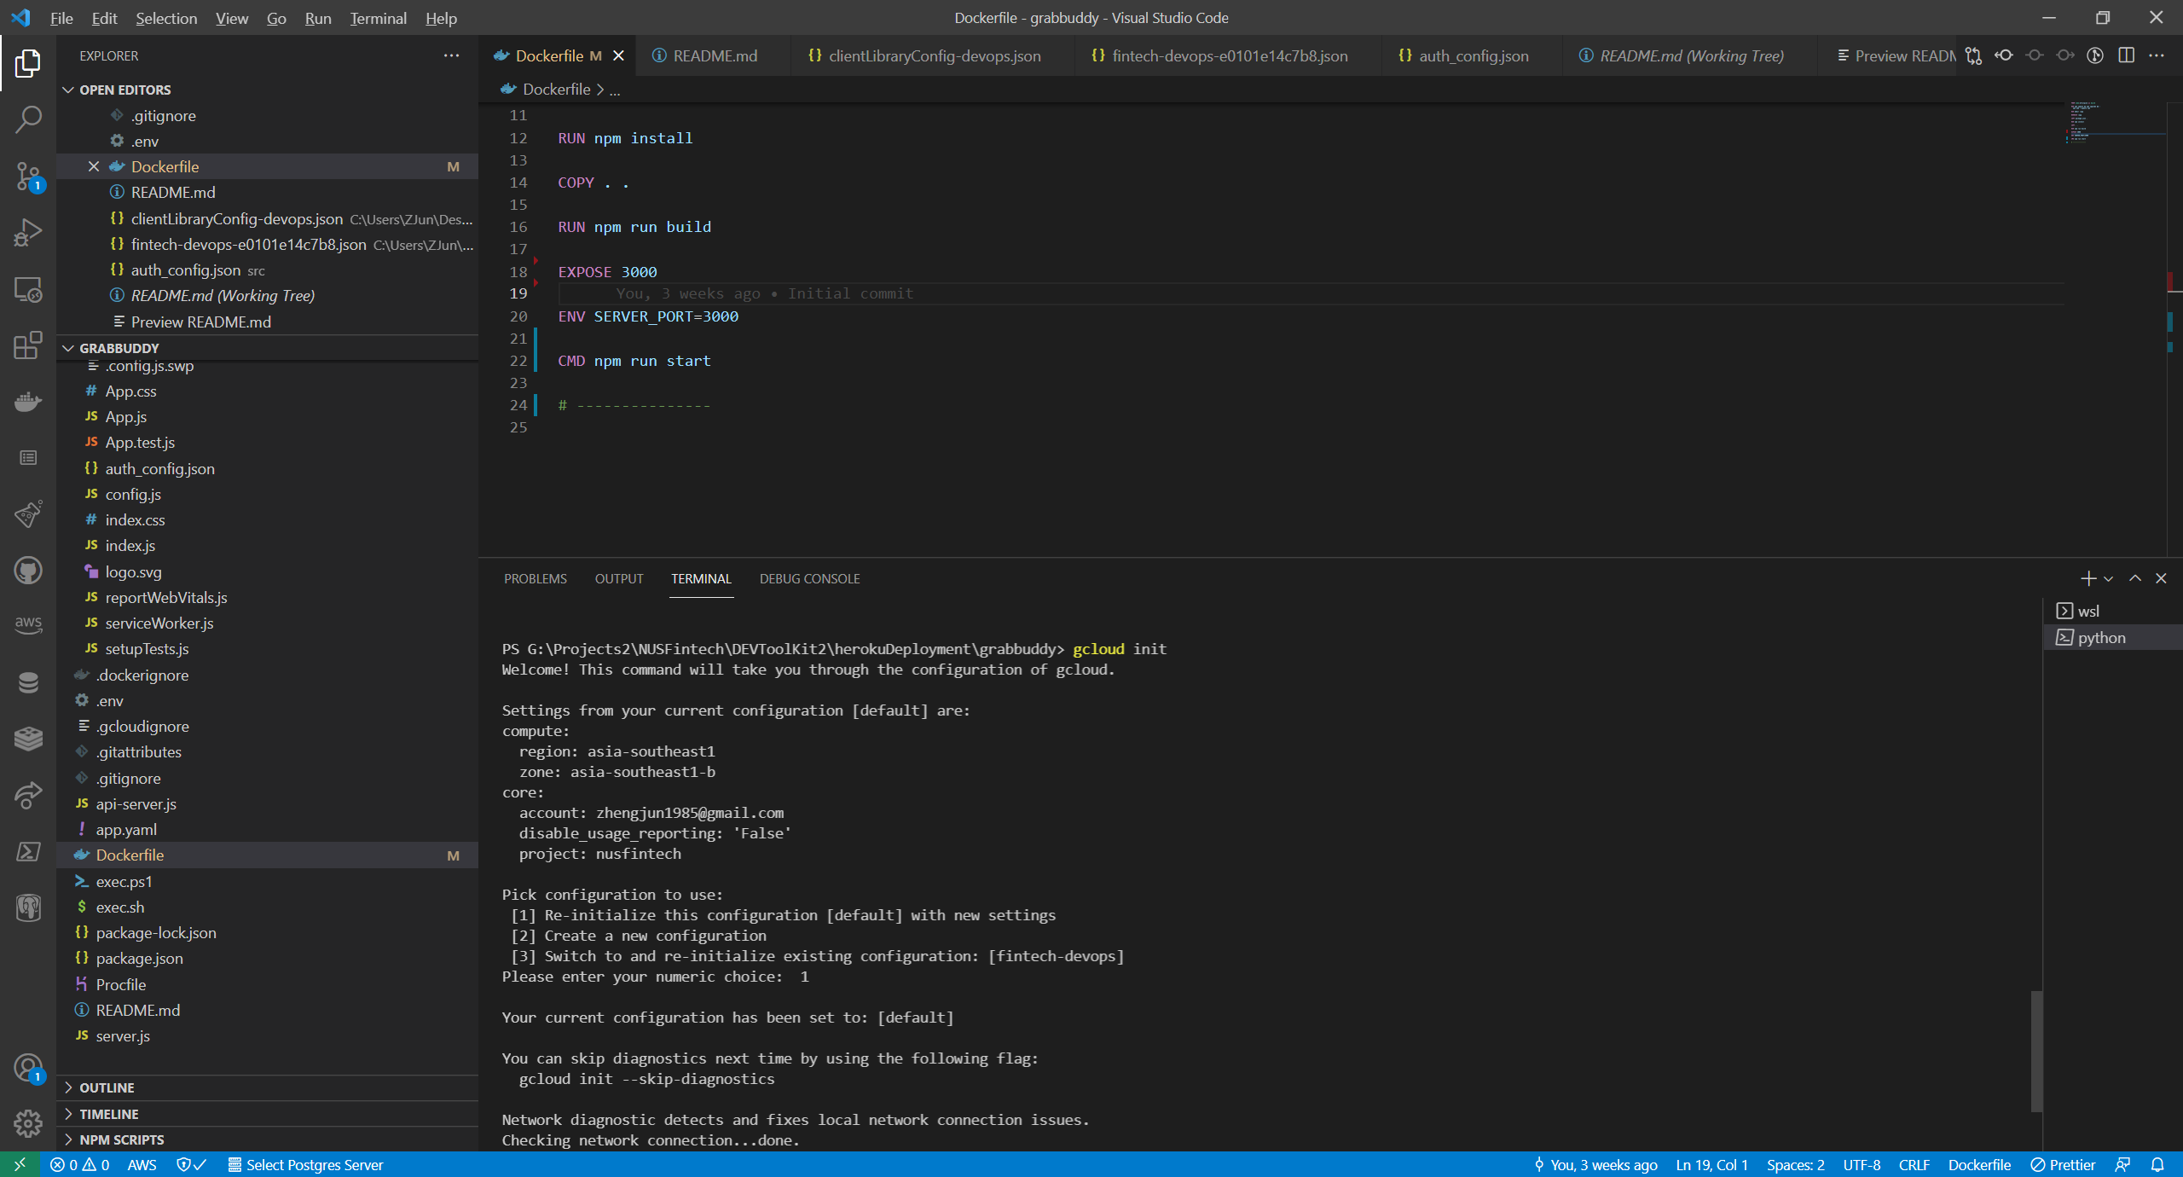The width and height of the screenshot is (2183, 1177).
Task: Toggle Prettier in the status bar
Action: pos(2064,1164)
